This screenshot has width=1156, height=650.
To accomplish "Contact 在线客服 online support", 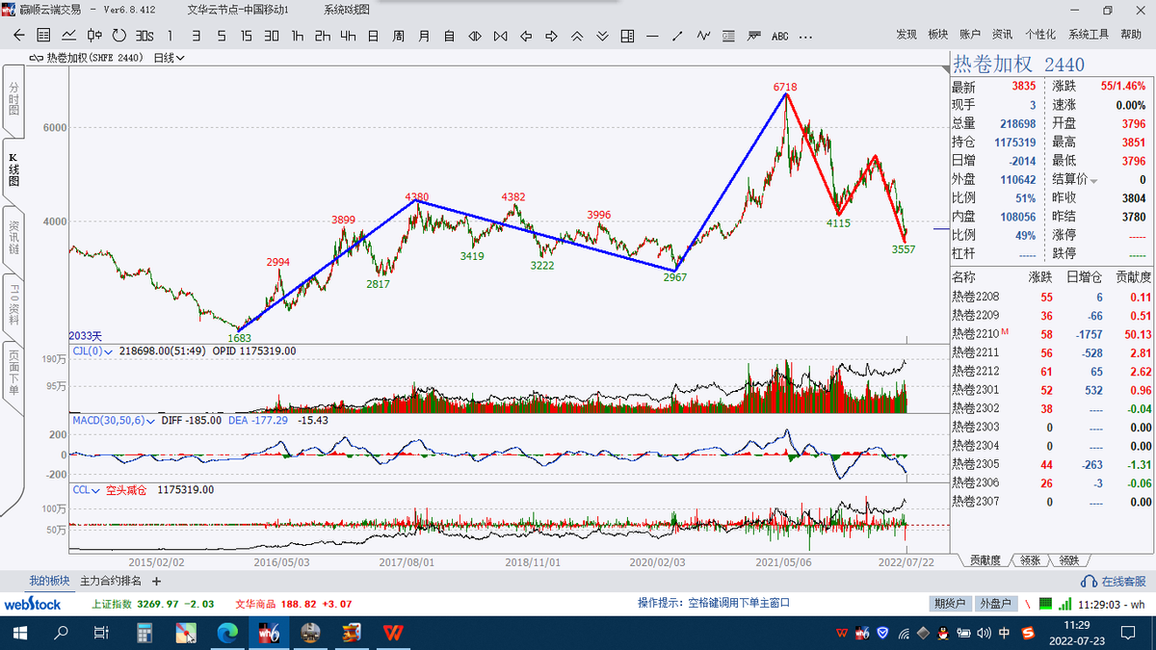I will pyautogui.click(x=1114, y=582).
